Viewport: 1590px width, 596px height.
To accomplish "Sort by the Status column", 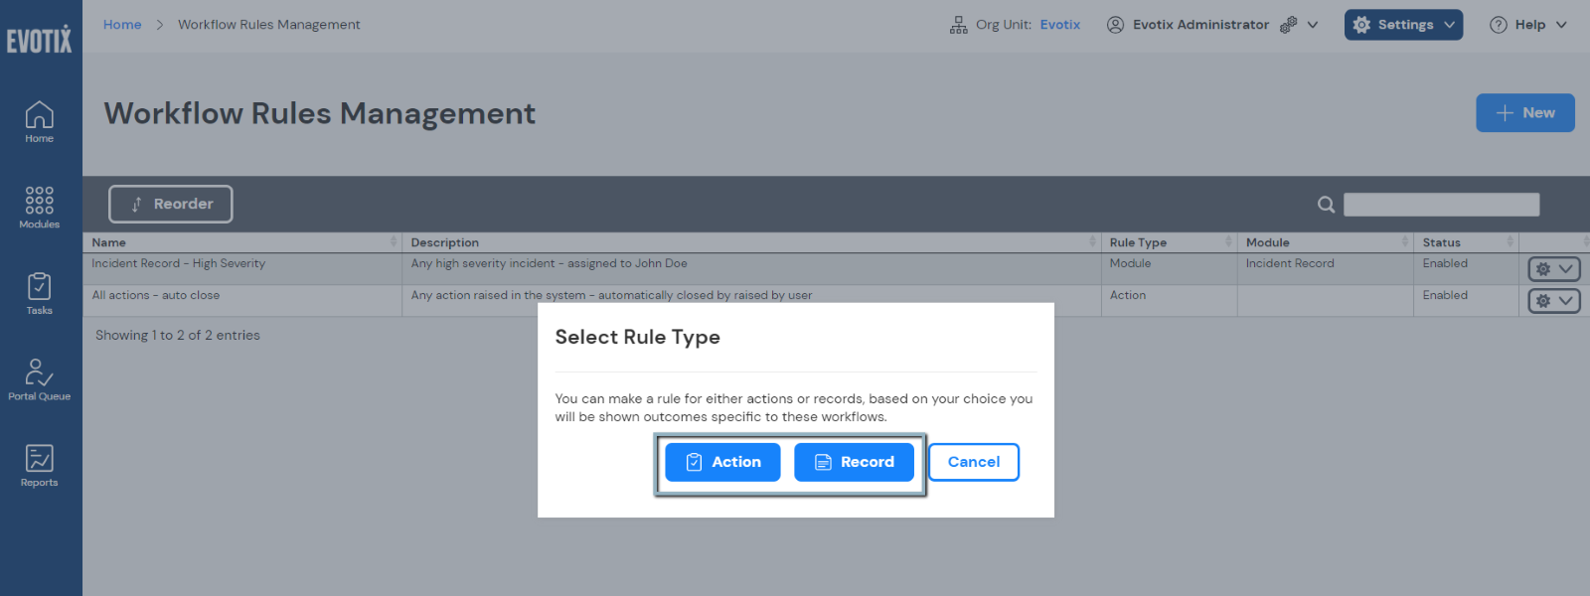I will (1466, 242).
